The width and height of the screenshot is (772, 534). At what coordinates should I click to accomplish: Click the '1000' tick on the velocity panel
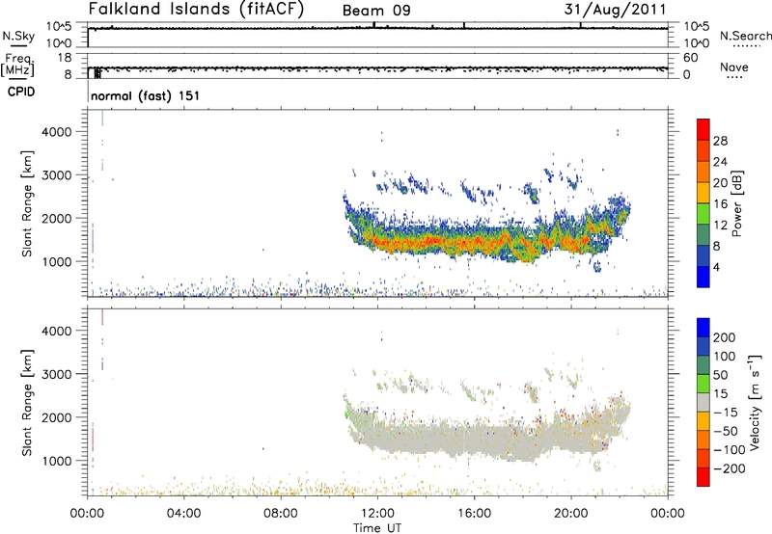tap(56, 461)
